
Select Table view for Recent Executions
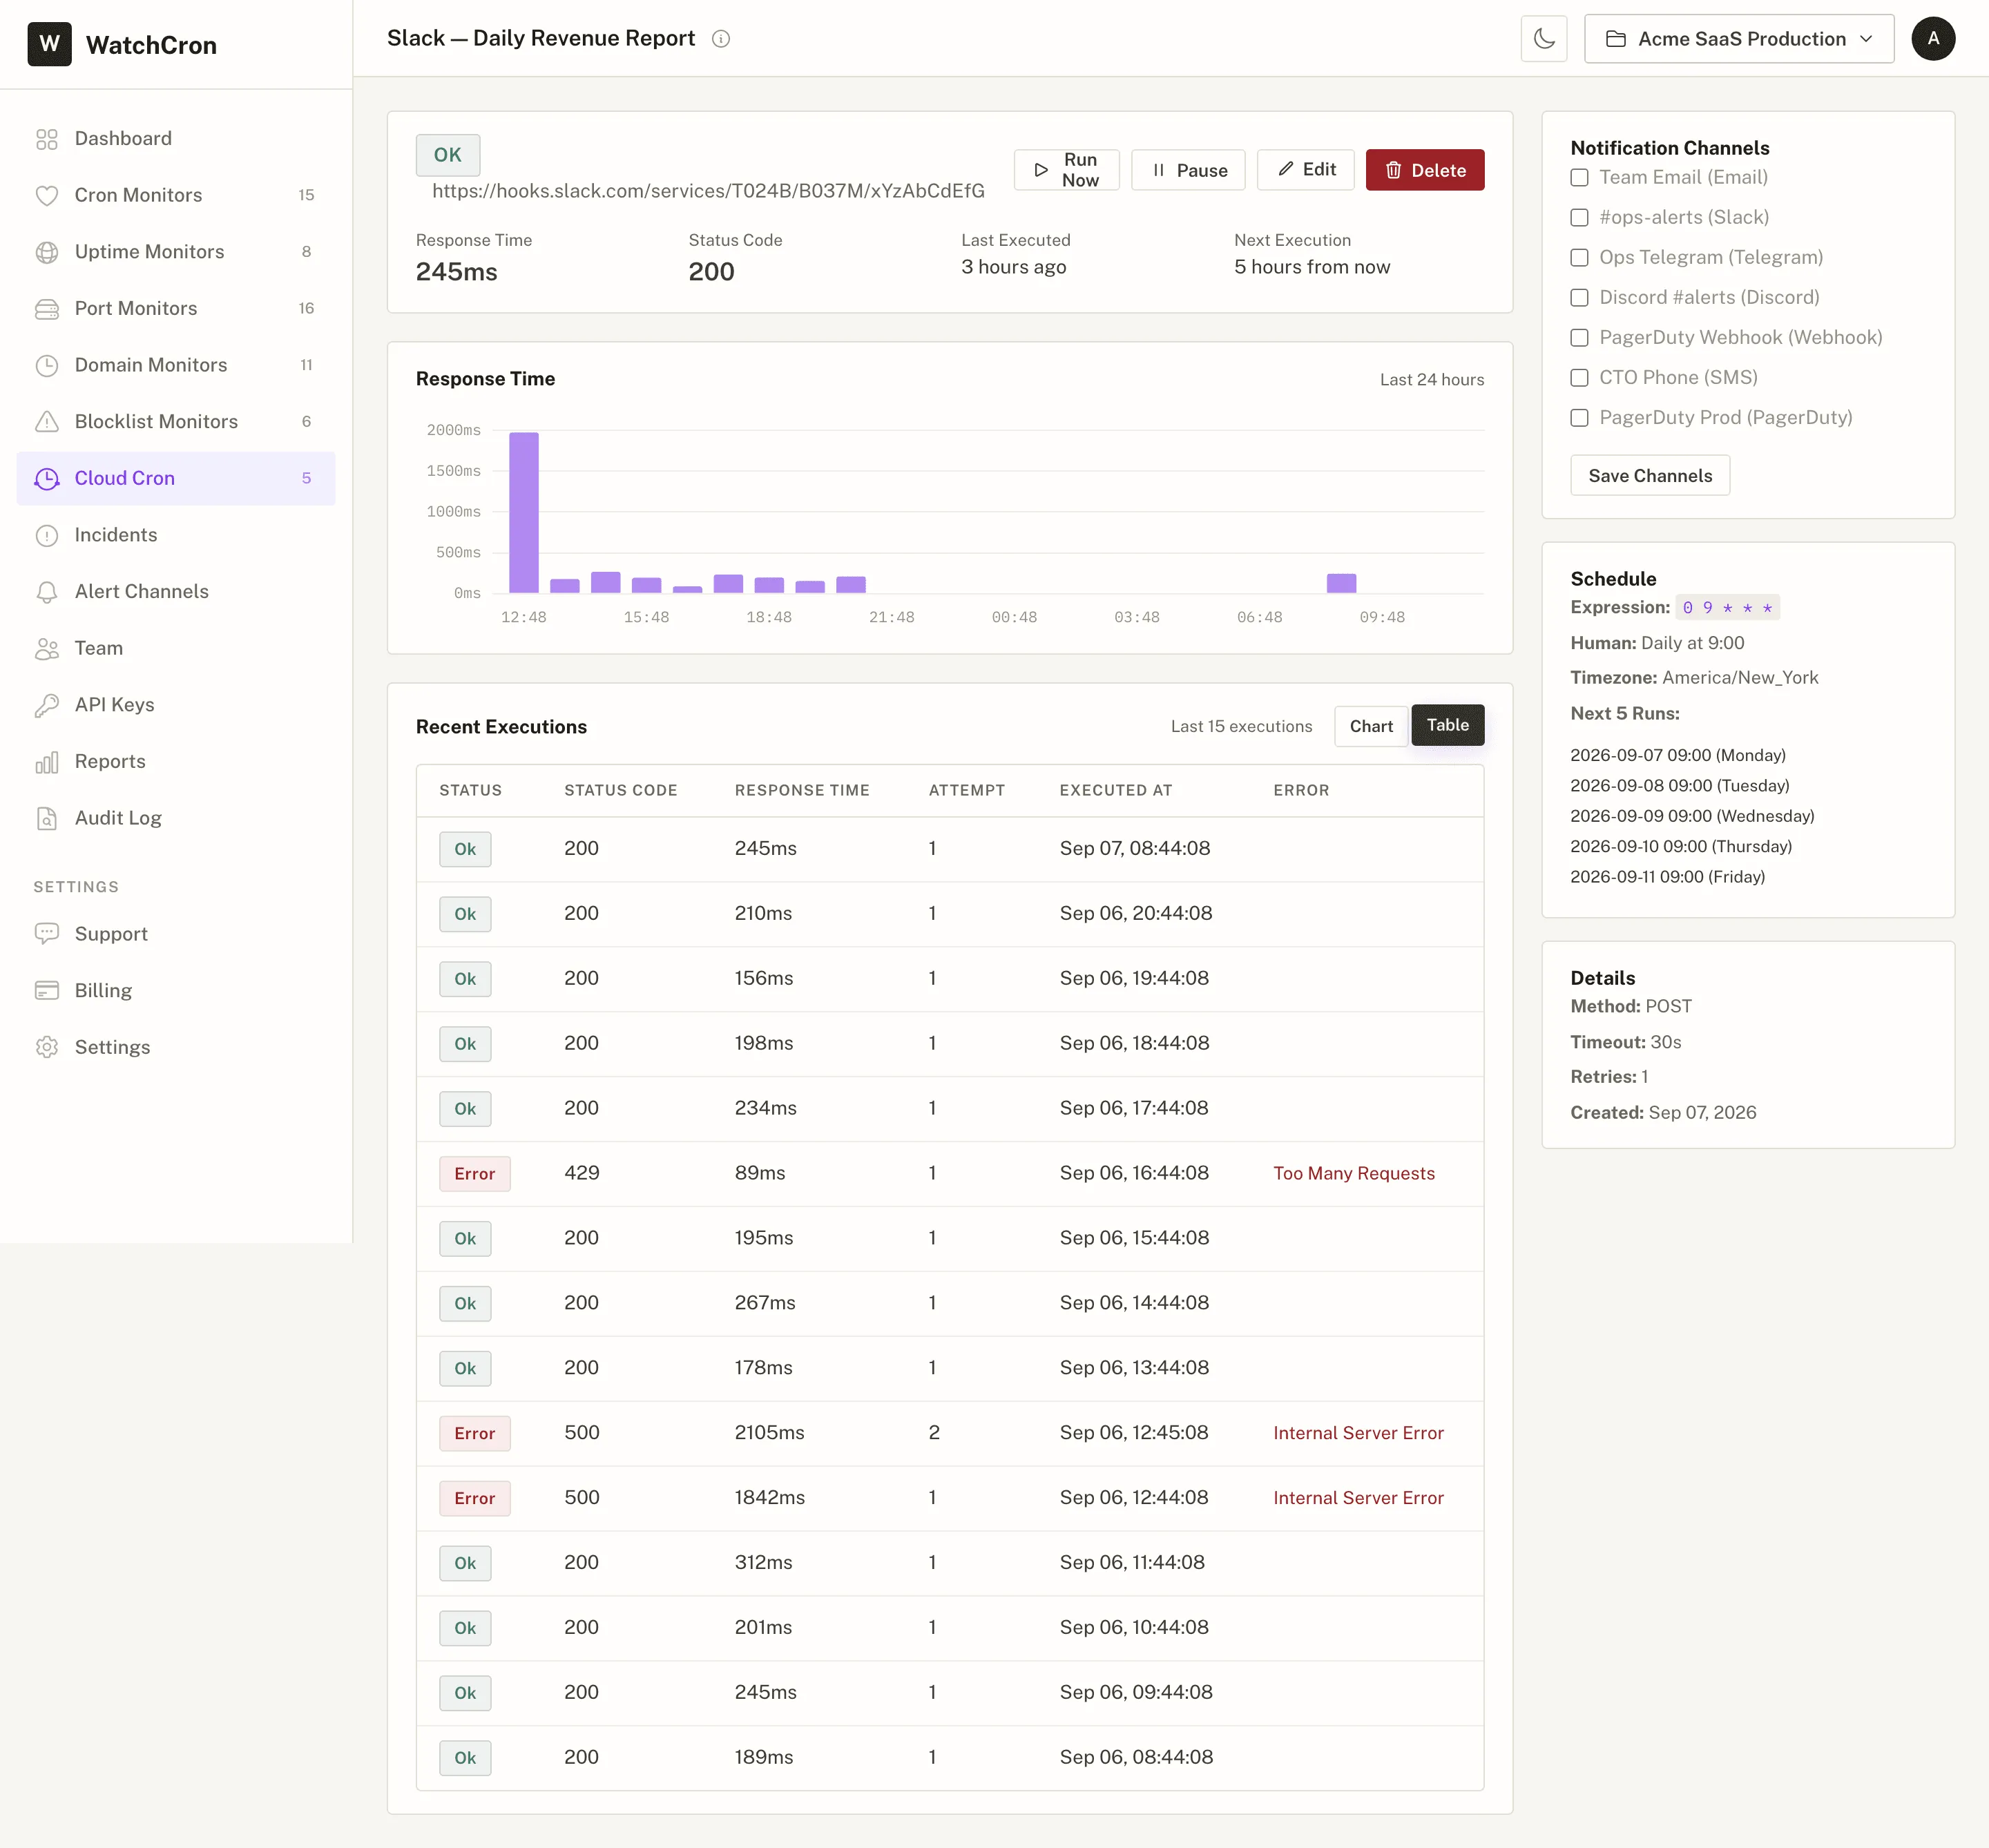pos(1447,726)
